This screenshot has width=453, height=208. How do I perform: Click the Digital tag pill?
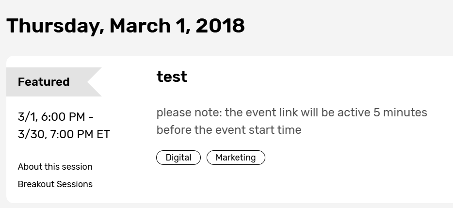coord(178,158)
